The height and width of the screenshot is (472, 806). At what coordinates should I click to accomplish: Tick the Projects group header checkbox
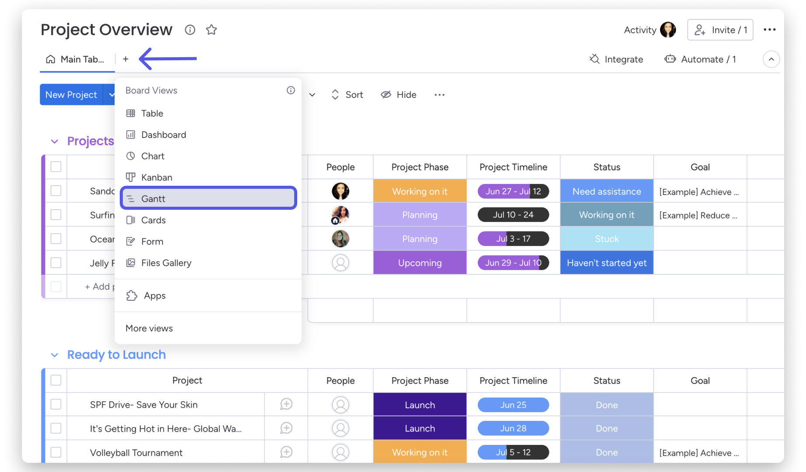56,167
